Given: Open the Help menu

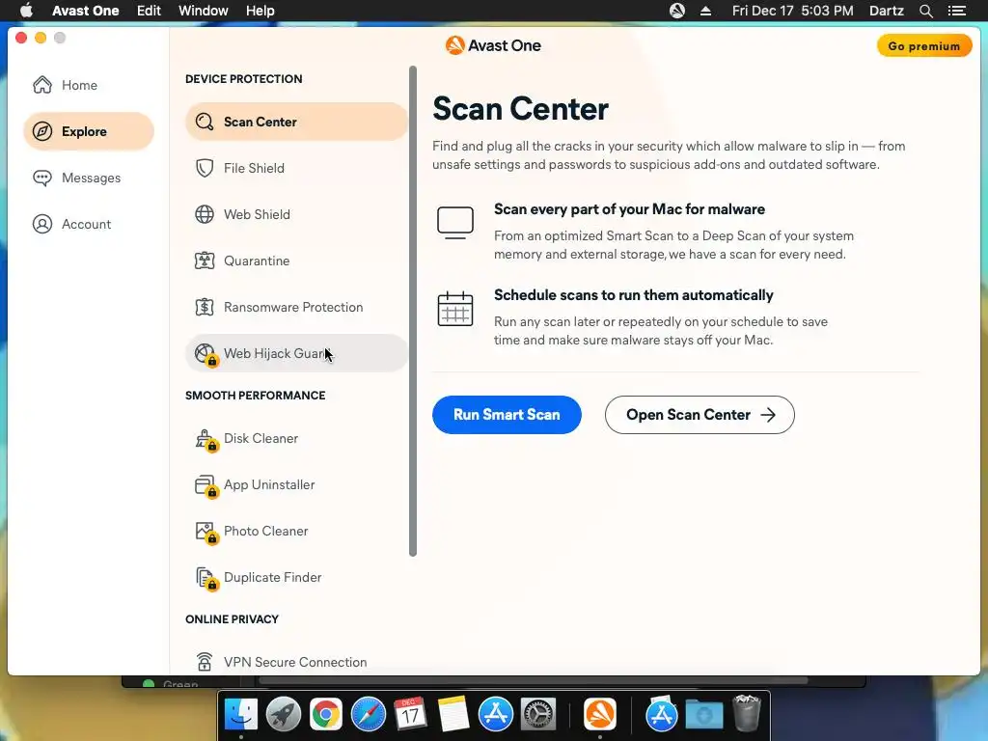Looking at the screenshot, I should click(x=260, y=11).
